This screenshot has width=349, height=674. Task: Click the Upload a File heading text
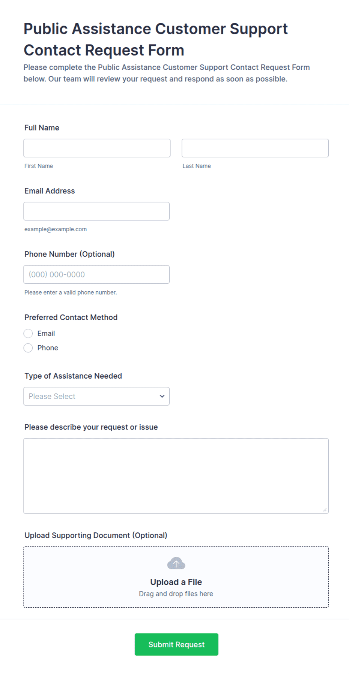[176, 582]
